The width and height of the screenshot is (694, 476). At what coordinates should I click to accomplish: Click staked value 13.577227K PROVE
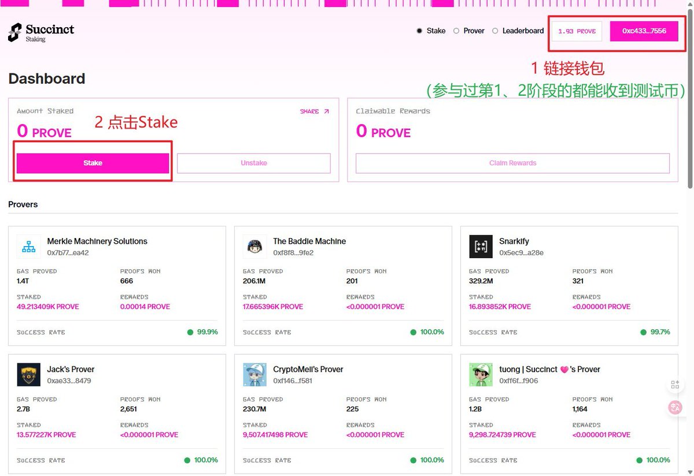(46, 435)
